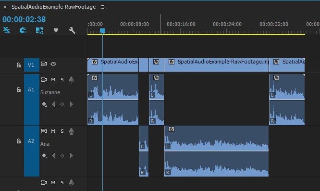Toggle sync lock on A1 Suzanne track
320x191 pixels.
(x=44, y=79)
